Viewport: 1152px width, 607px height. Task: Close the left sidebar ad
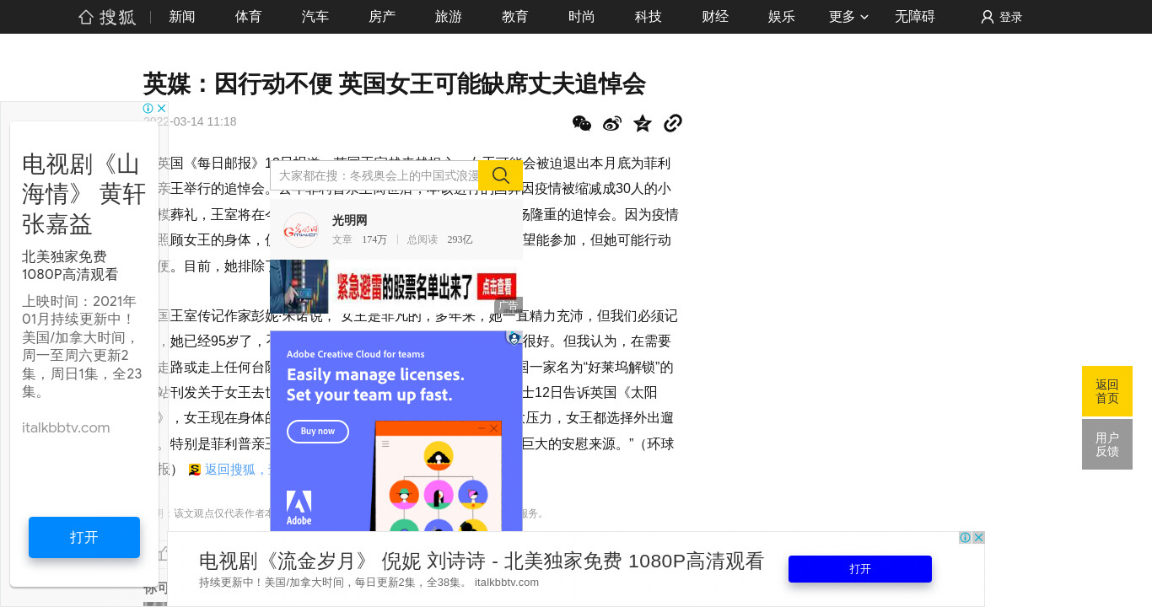[162, 109]
